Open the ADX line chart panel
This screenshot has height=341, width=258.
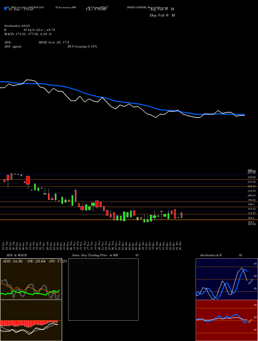(x=31, y=279)
